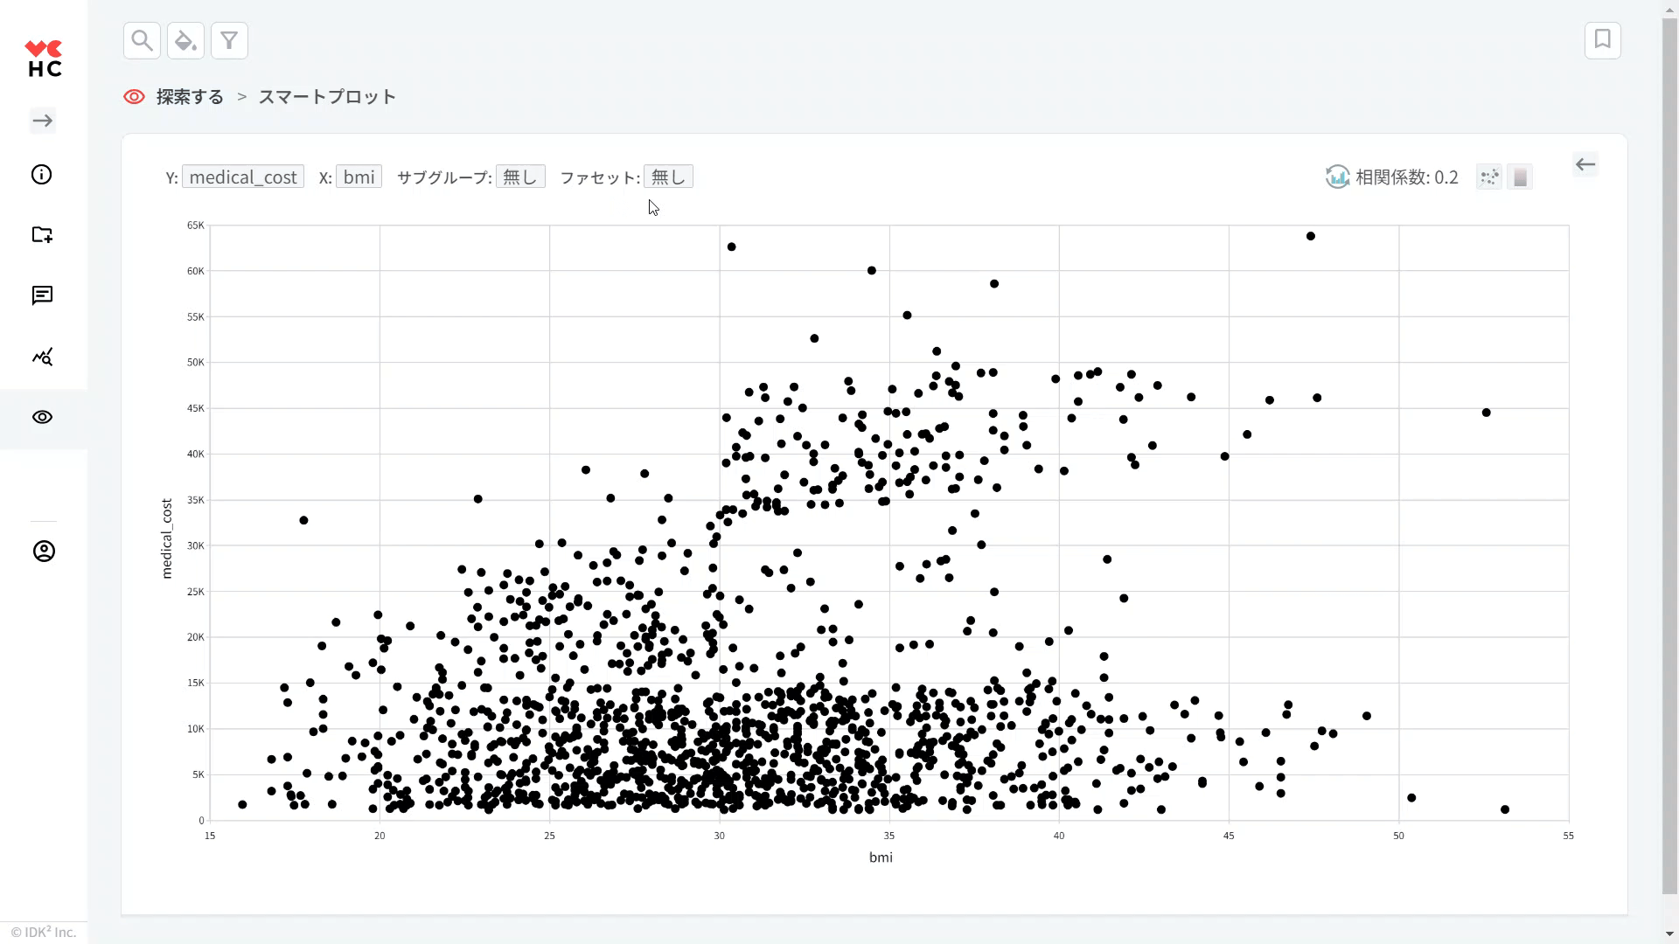
Task: Open the info circle page in sidebar
Action: pyautogui.click(x=42, y=175)
